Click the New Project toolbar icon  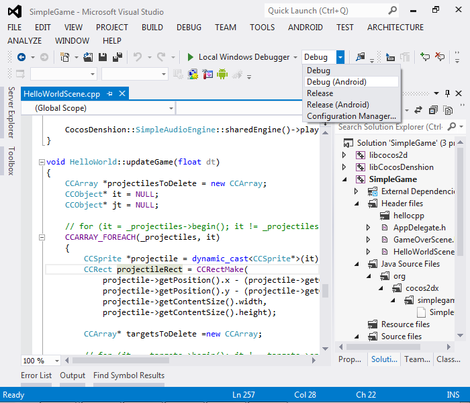tap(64, 57)
